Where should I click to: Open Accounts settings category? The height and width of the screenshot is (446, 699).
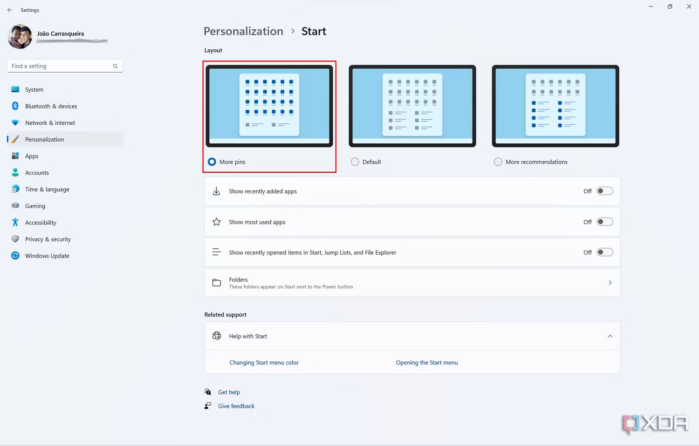(65, 173)
